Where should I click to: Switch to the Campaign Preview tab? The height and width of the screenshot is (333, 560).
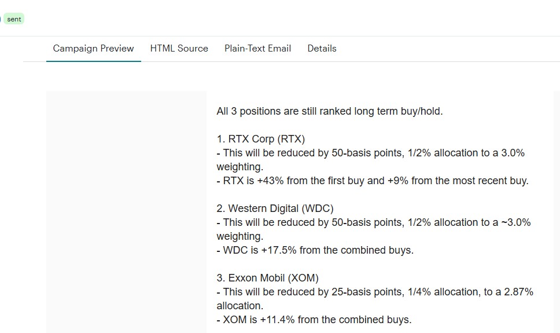[93, 49]
